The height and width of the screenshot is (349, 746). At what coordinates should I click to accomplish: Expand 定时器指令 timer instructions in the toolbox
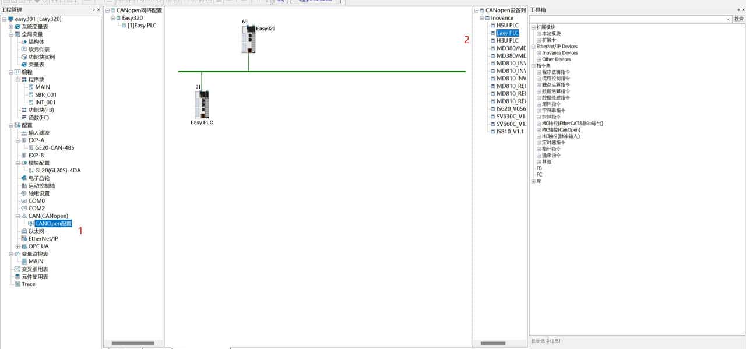(539, 143)
